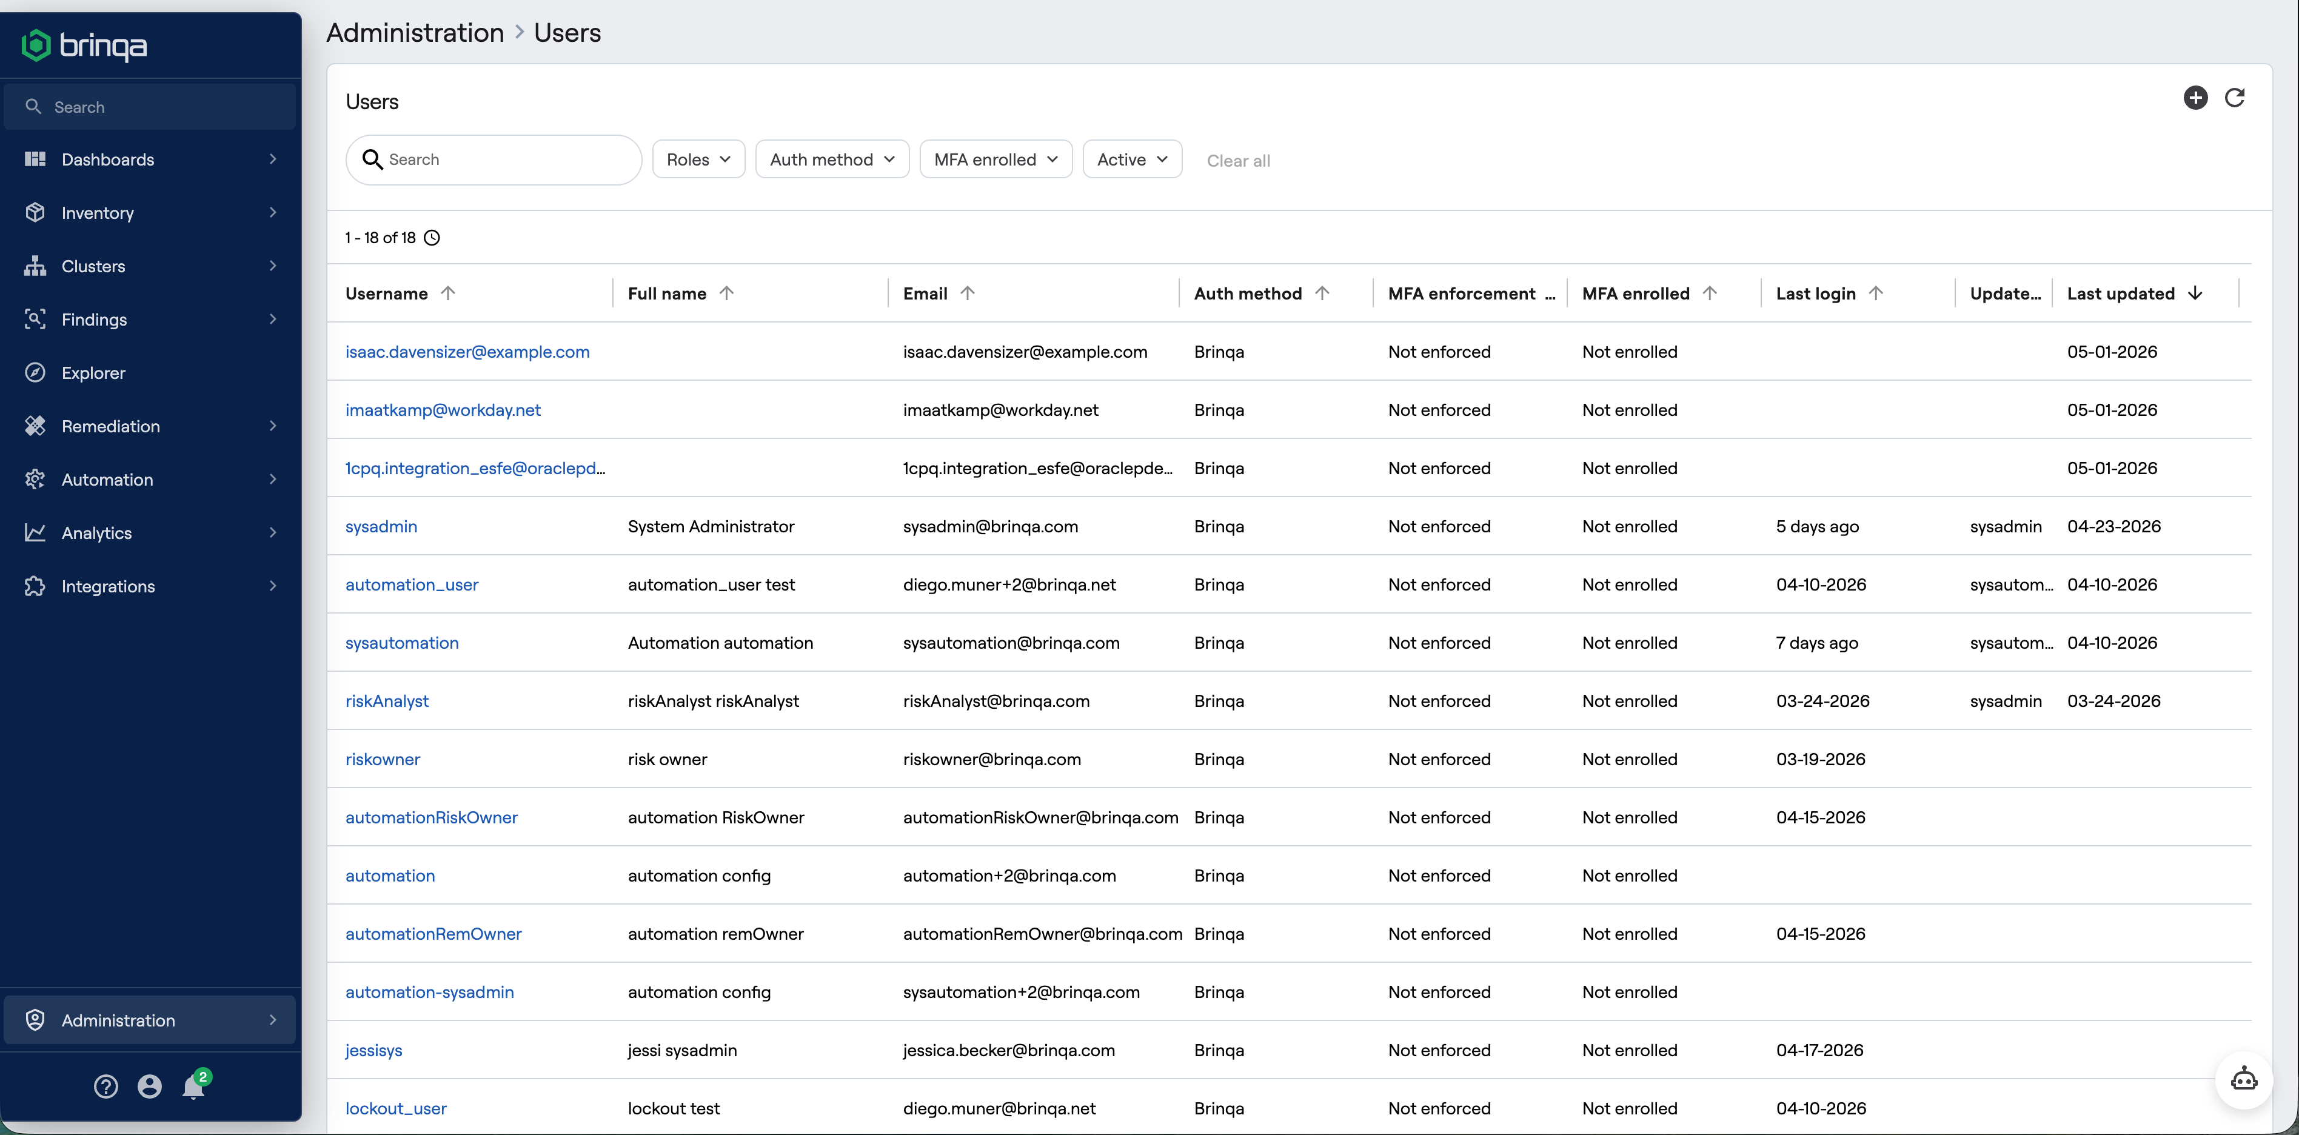Open the Remediation menu item
Screen dimensions: 2299x1135
(150, 426)
